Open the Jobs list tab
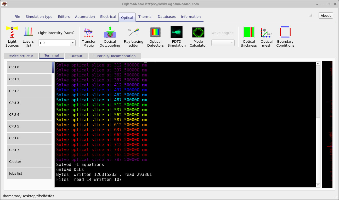This screenshot has height=200, width=339. [x=29, y=173]
